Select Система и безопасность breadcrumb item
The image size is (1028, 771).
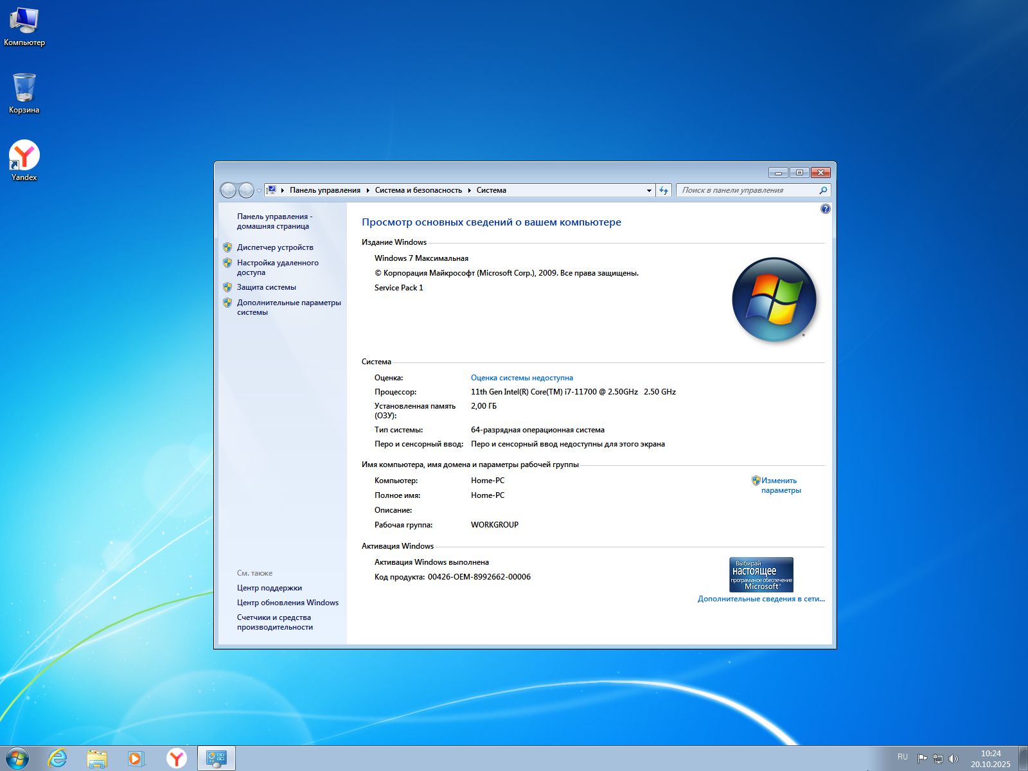pos(418,190)
